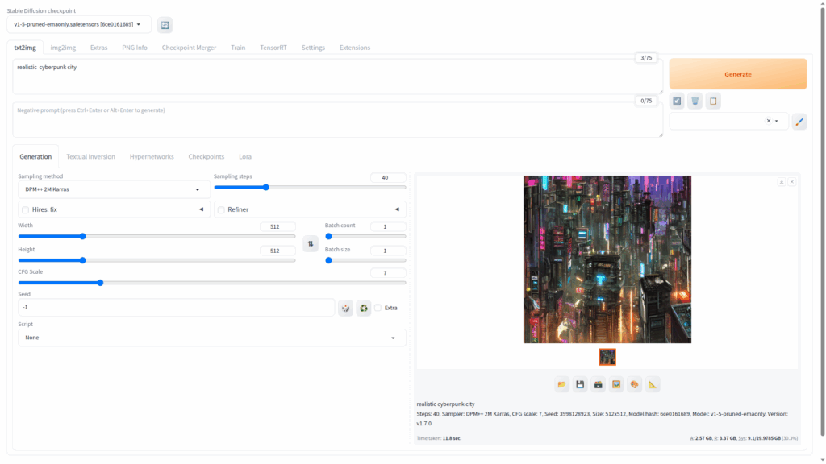Screen dimensions: 826x464
Task: Click the Negative prompt text field
Action: click(x=337, y=119)
